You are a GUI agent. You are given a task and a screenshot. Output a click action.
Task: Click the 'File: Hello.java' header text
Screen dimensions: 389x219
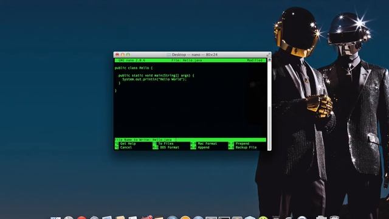pyautogui.click(x=187, y=60)
